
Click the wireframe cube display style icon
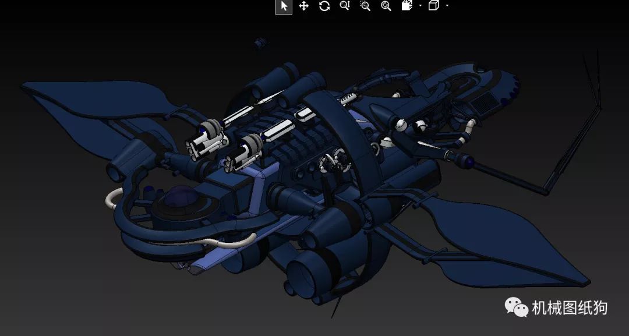434,6
